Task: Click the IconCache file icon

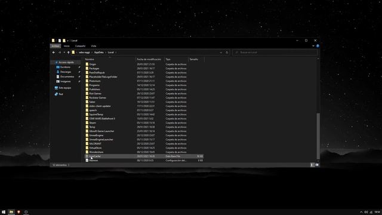Action: [87, 156]
